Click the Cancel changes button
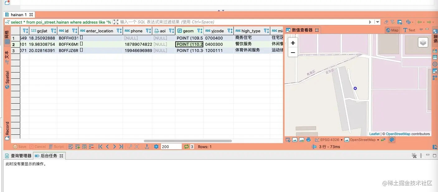The width and height of the screenshot is (438, 192). [37, 147]
